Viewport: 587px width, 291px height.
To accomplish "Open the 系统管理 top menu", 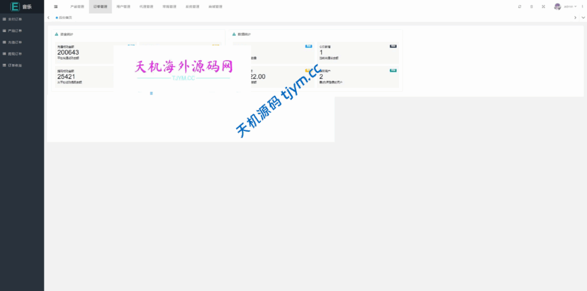I will coord(192,6).
